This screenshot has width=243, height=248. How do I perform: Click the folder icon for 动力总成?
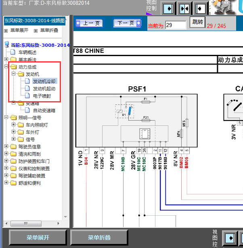(x=14, y=67)
